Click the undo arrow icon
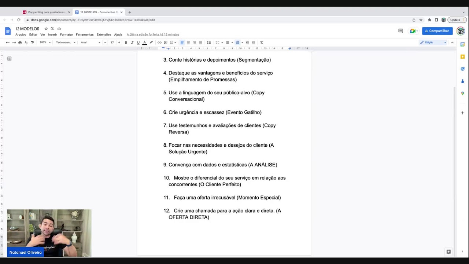The image size is (469, 264). click(8, 43)
